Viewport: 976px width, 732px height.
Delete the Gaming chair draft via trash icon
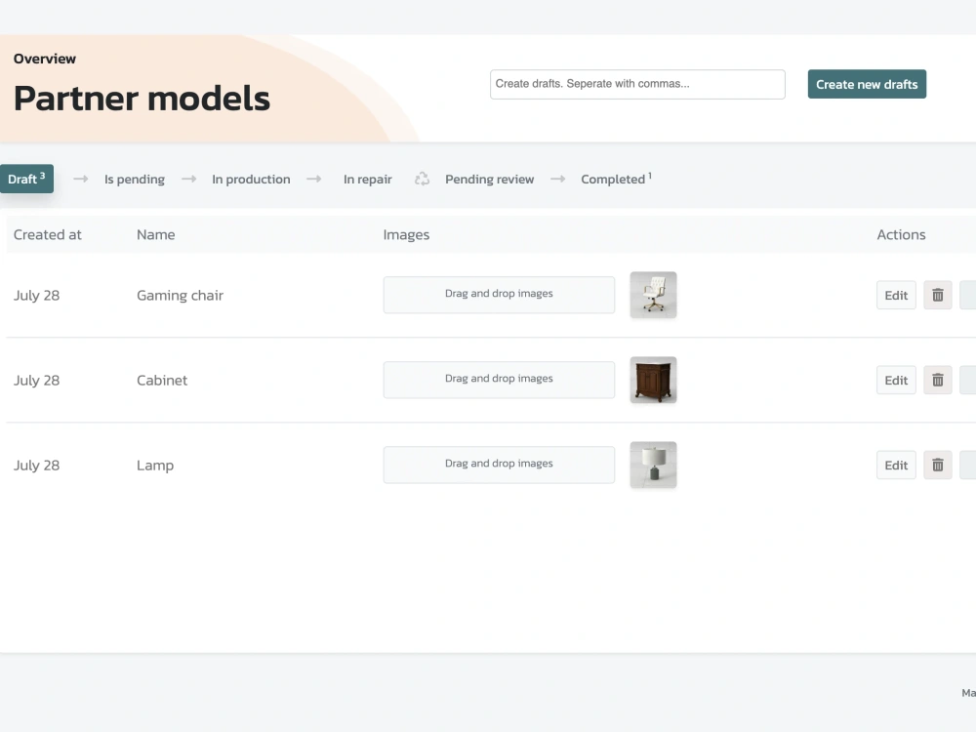(937, 295)
